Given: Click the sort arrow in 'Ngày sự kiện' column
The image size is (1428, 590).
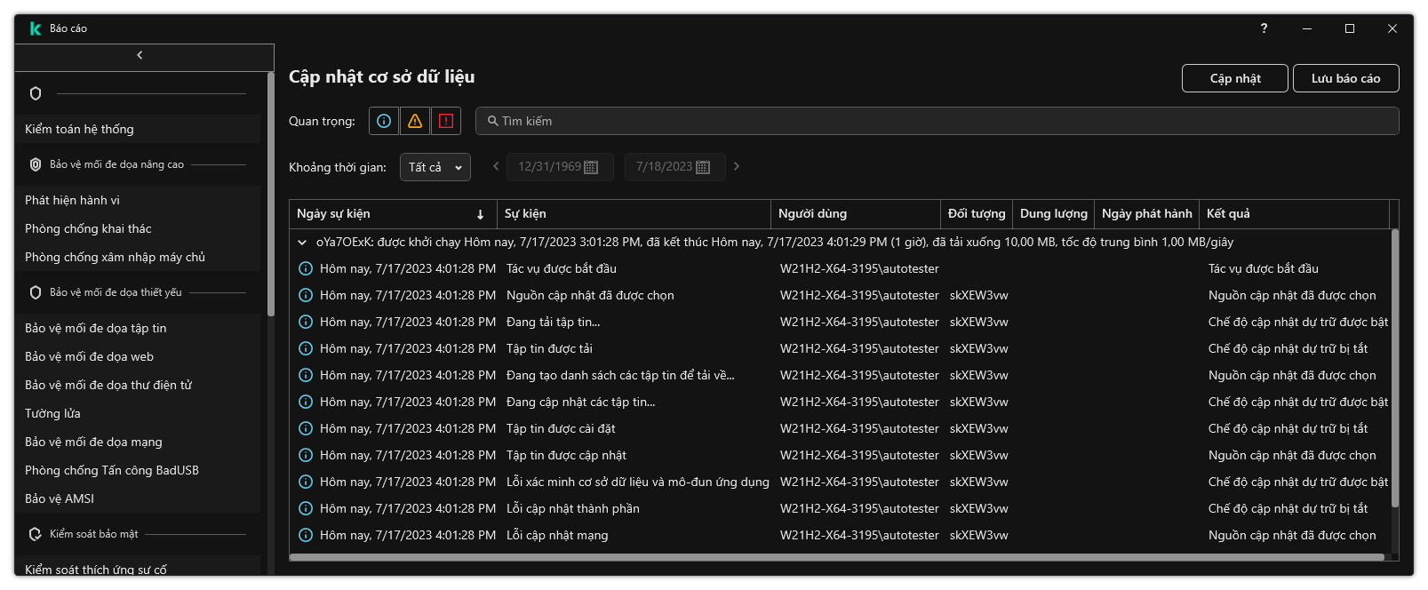Looking at the screenshot, I should pyautogui.click(x=480, y=214).
